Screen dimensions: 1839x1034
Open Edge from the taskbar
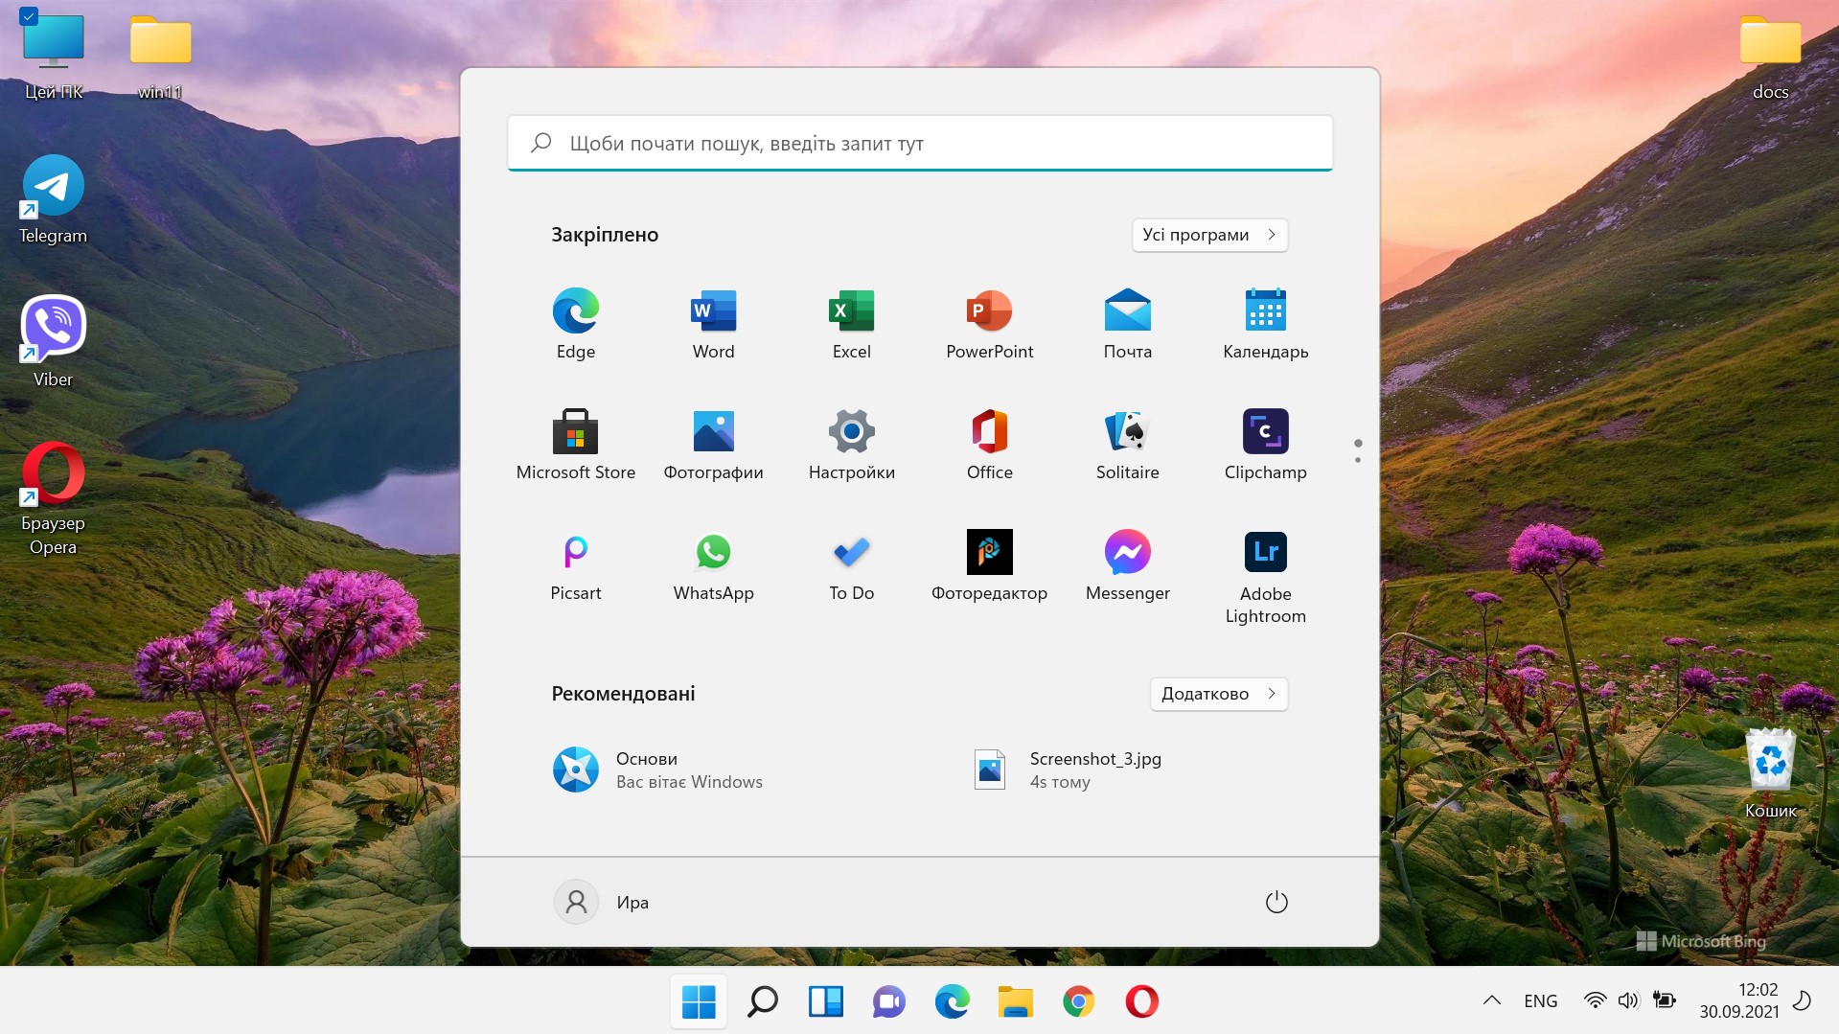click(x=952, y=1001)
